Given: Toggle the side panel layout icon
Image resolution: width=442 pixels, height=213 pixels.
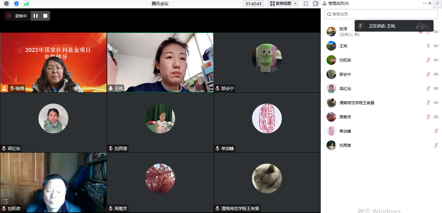Looking at the screenshot, I should (316, 4).
